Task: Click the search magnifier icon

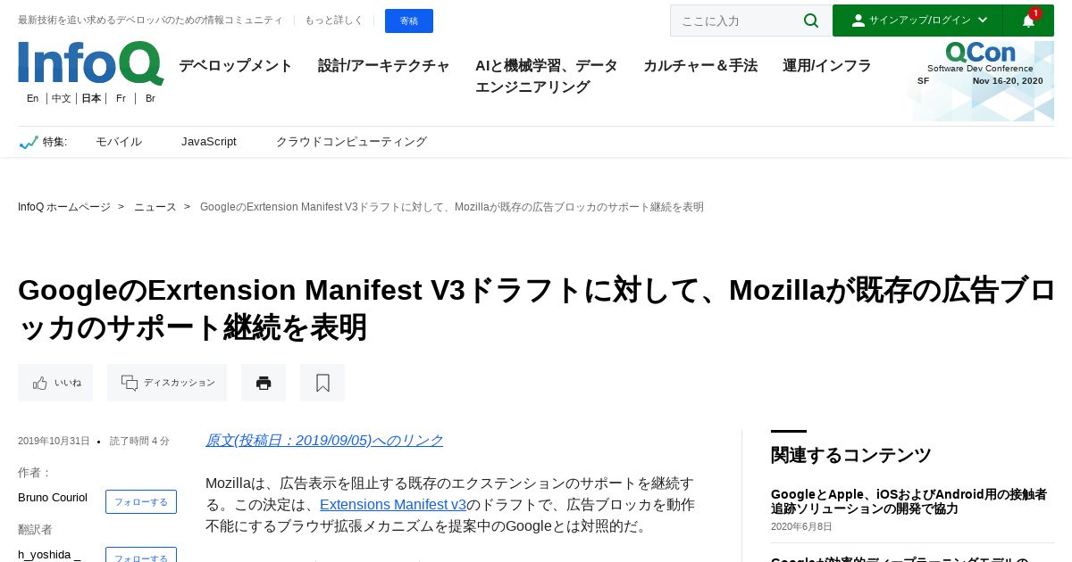Action: pyautogui.click(x=811, y=21)
